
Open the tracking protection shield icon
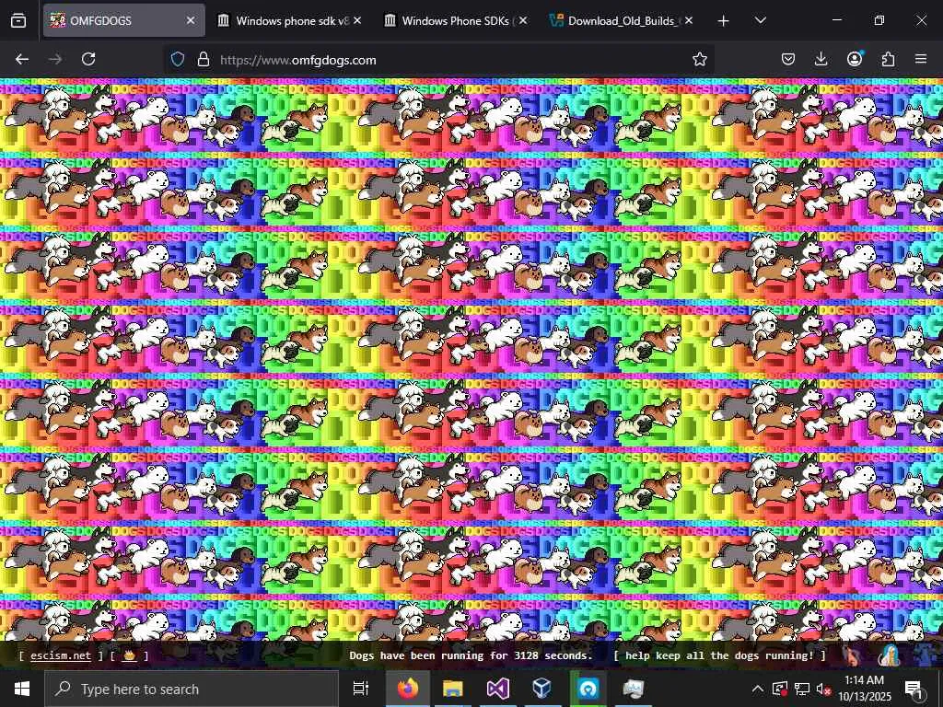[x=178, y=59]
